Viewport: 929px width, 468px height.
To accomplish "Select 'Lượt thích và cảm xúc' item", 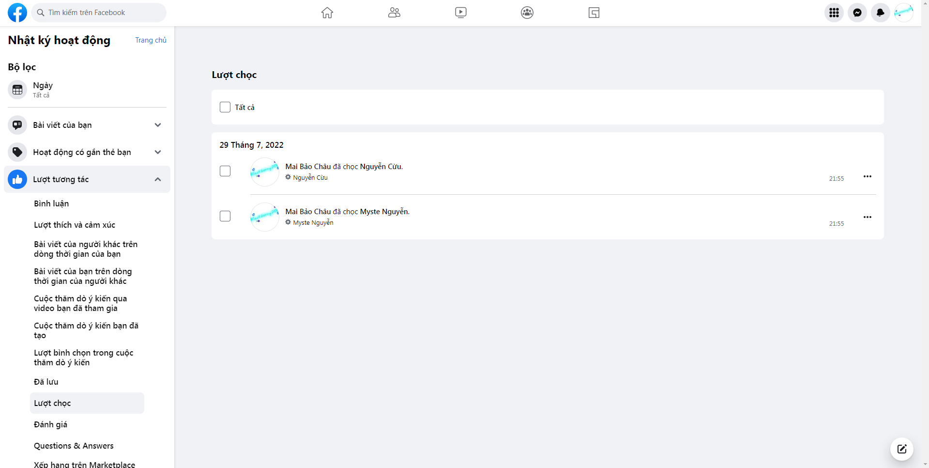I will coord(75,225).
